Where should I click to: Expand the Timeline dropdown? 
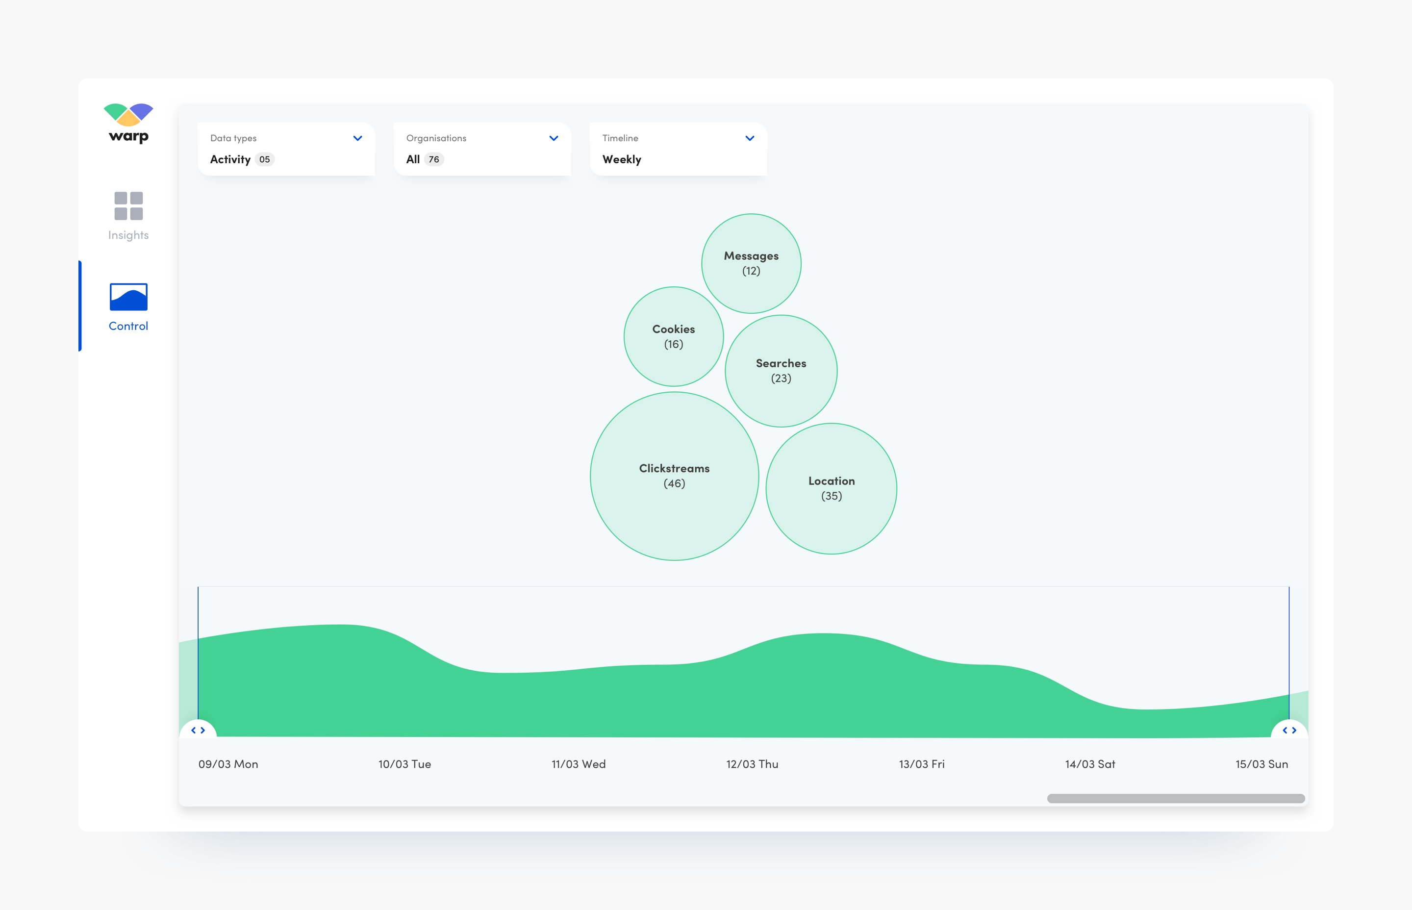tap(749, 137)
